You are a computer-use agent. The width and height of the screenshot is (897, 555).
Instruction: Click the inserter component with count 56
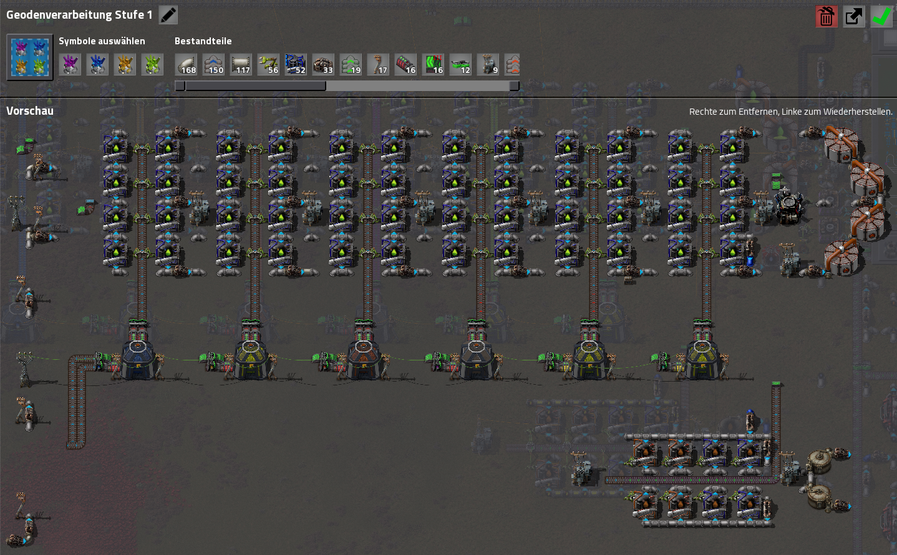click(268, 64)
